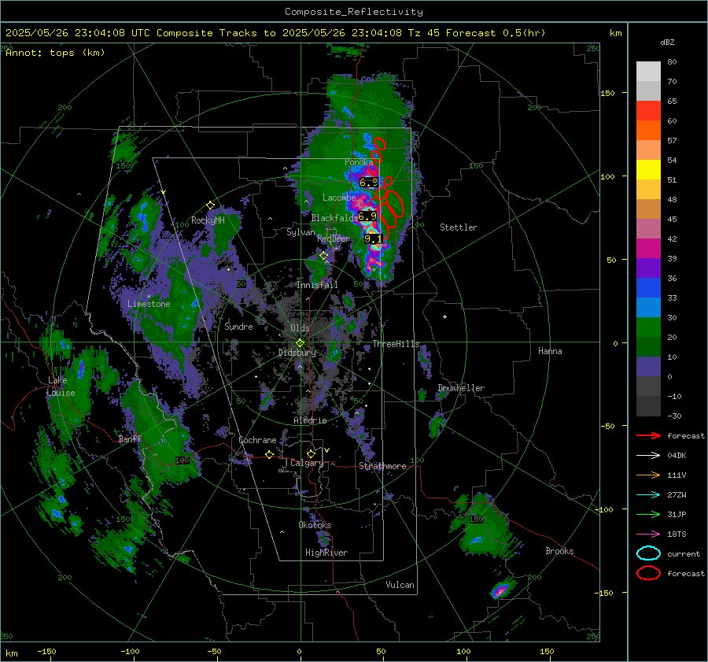Select the slate-blue swatch between 10 and 0

click(x=648, y=367)
